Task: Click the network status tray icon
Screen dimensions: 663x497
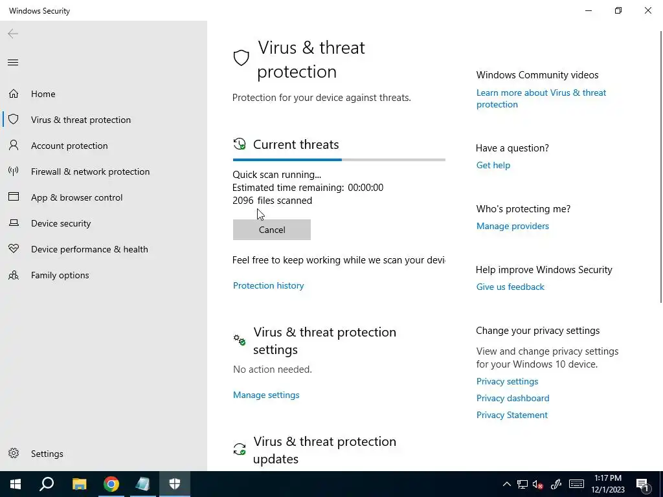Action: click(523, 484)
